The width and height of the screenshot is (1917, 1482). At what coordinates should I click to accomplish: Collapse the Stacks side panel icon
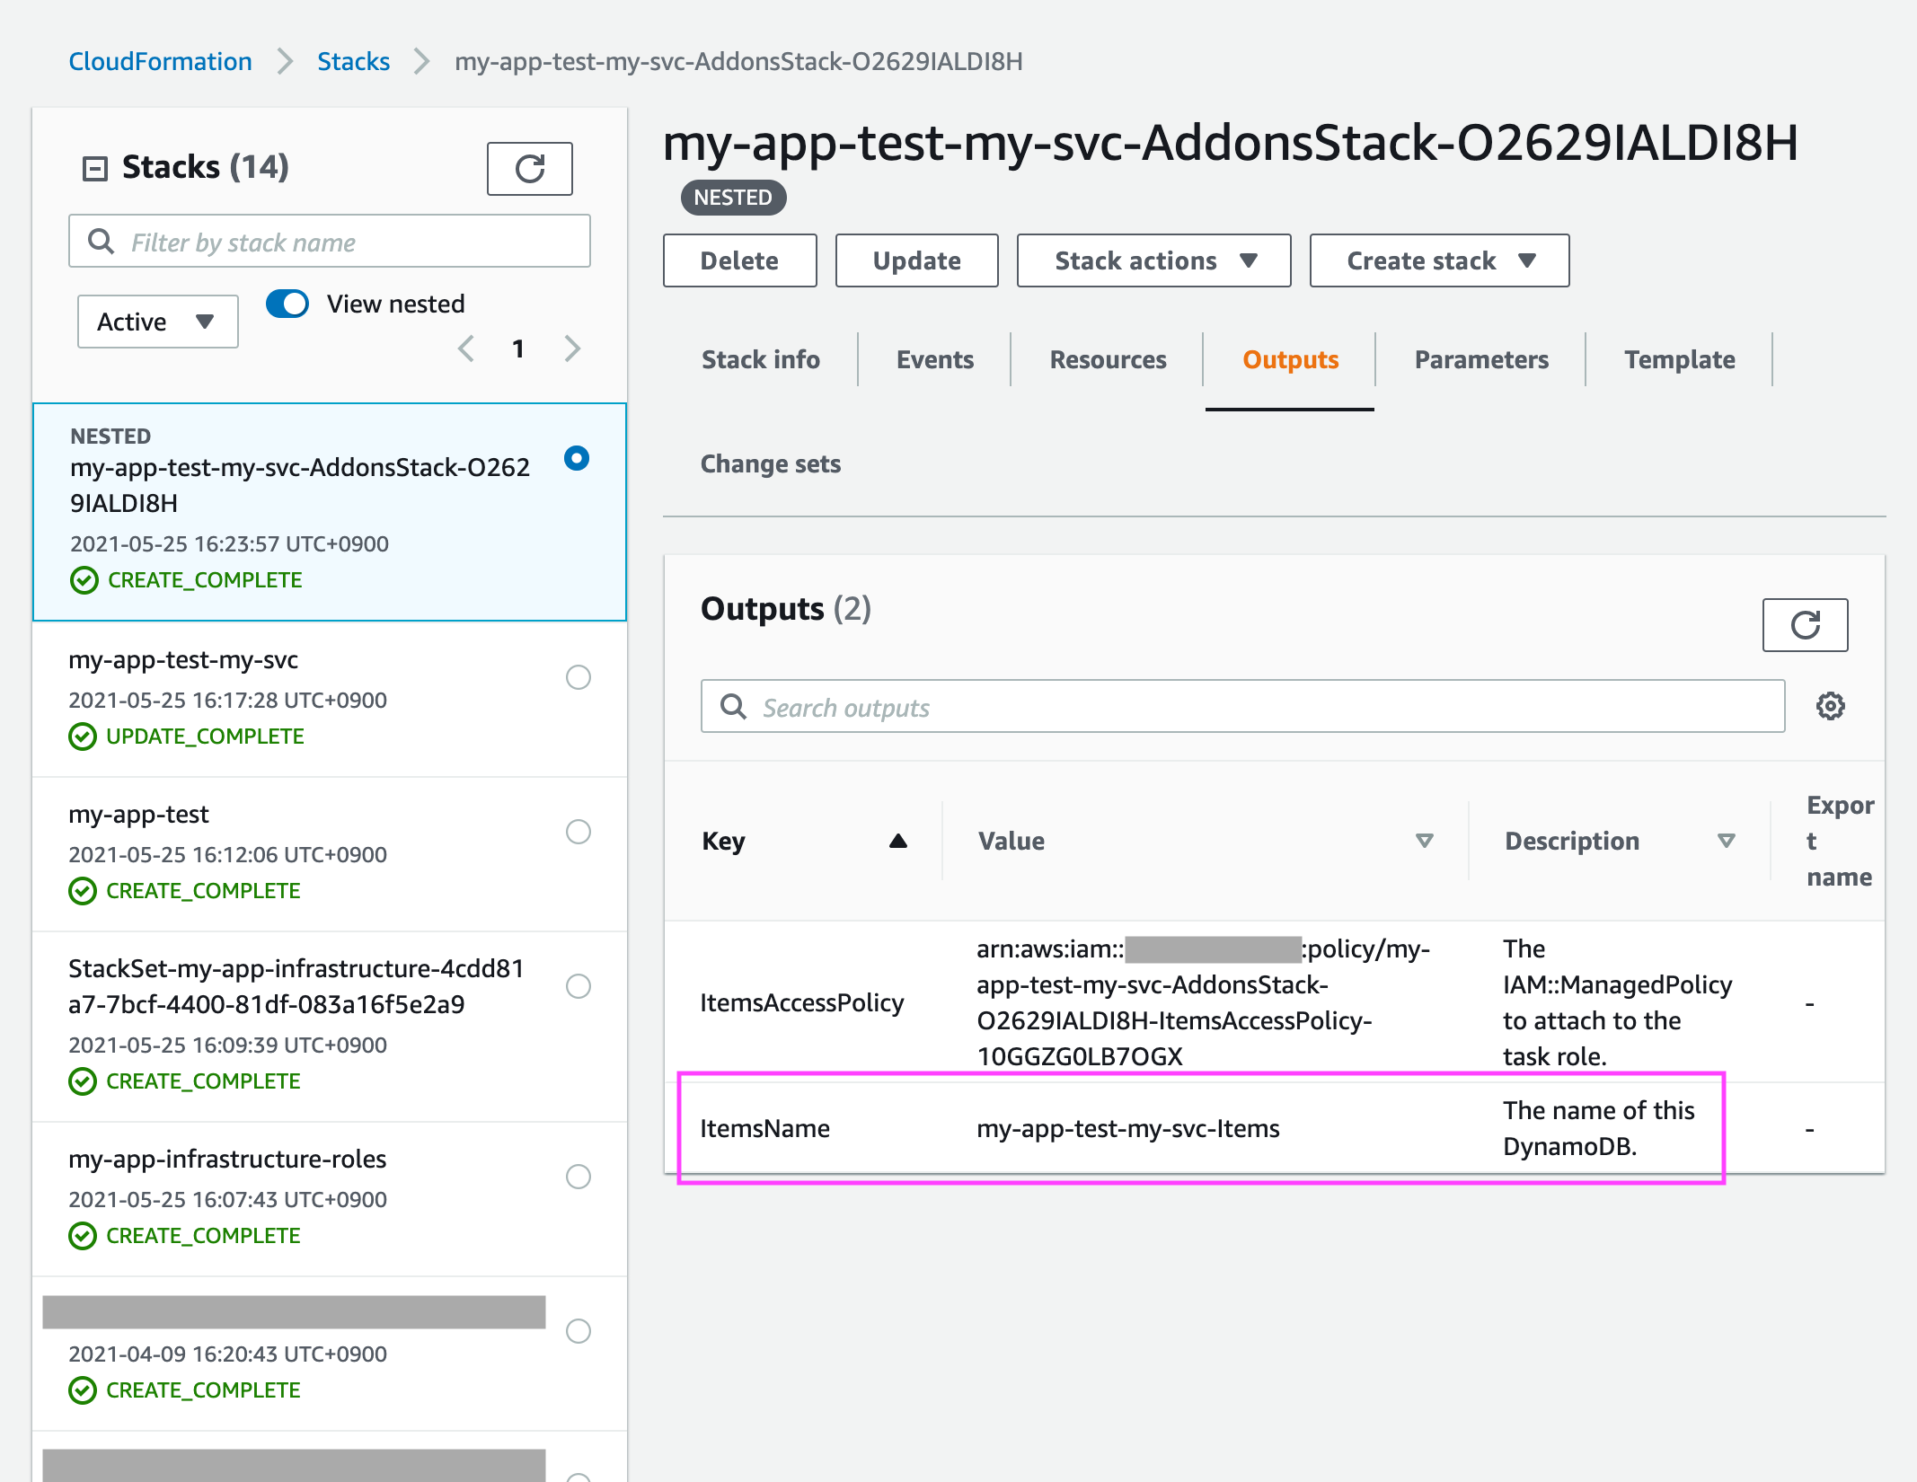[x=95, y=168]
